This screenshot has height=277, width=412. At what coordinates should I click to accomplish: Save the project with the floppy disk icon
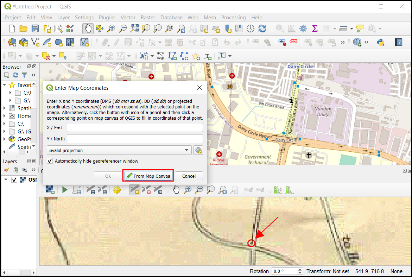click(35, 29)
